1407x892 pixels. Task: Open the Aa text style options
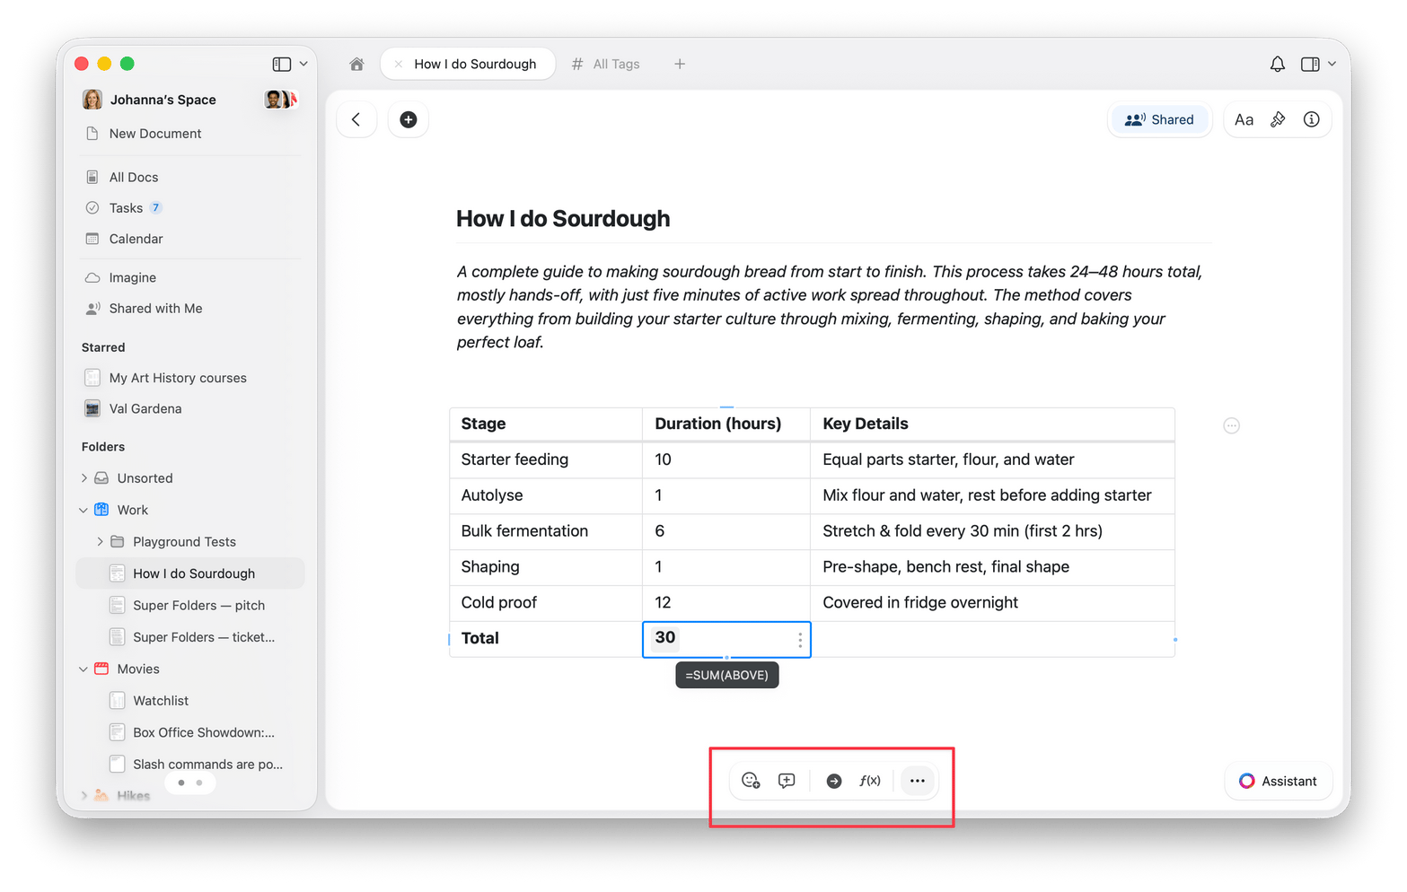pyautogui.click(x=1244, y=119)
